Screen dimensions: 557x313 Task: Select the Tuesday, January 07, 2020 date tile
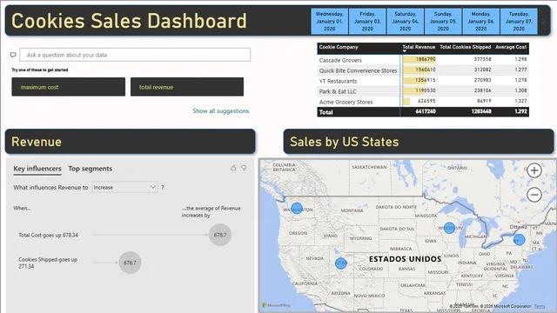[519, 21]
